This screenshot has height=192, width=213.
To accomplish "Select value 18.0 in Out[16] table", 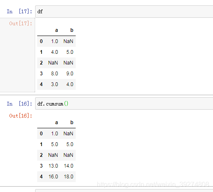I will coord(69,177).
